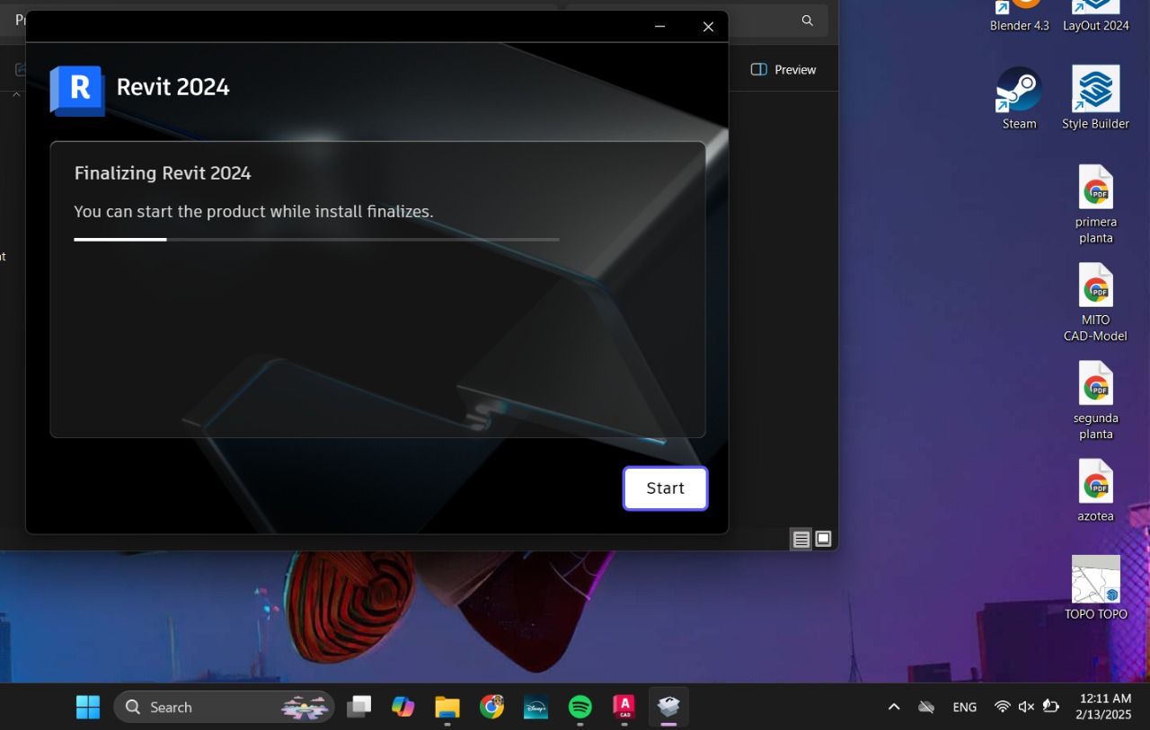Open Spotify from the taskbar

click(x=580, y=708)
